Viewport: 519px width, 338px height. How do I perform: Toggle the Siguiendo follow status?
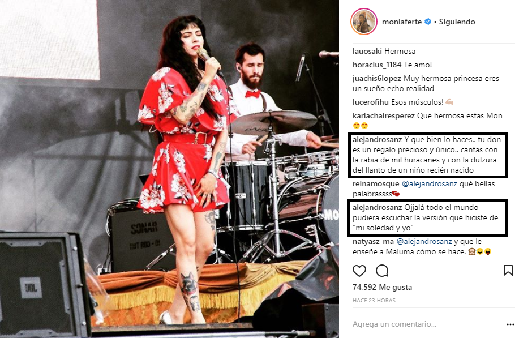[457, 22]
